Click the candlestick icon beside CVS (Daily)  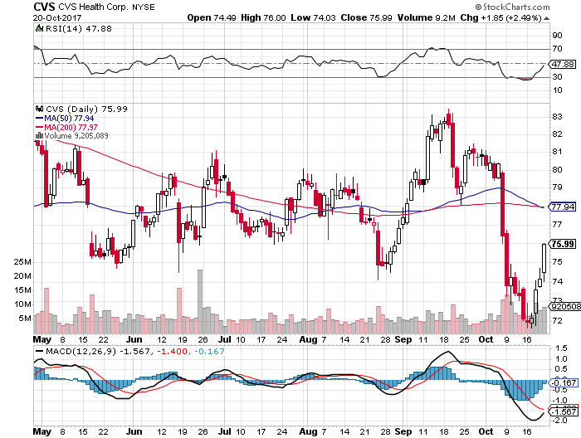pos(37,108)
